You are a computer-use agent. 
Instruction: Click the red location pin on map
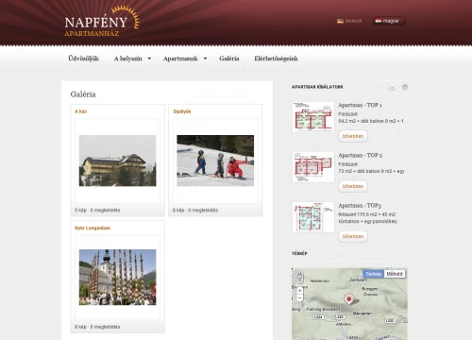click(348, 298)
